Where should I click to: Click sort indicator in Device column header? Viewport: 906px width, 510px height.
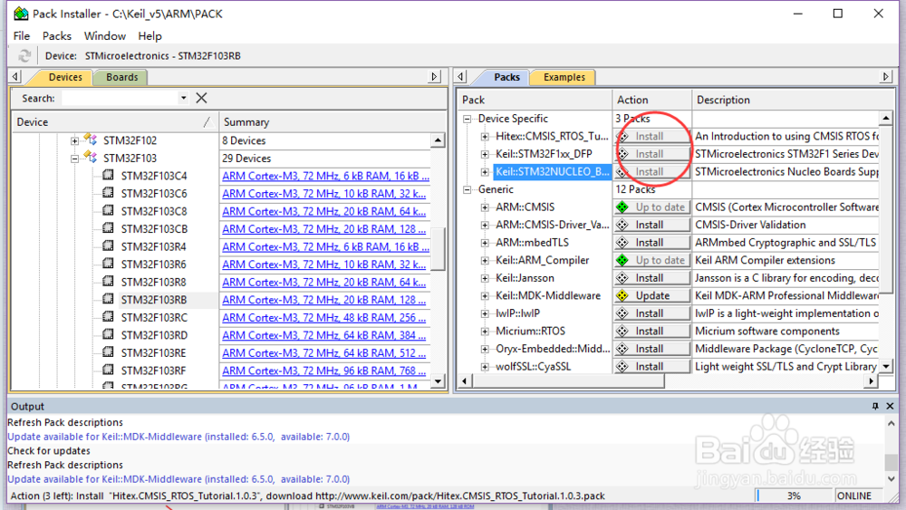(x=207, y=122)
